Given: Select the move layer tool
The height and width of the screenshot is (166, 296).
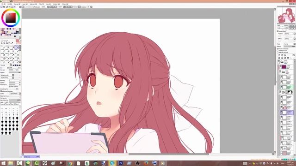Looking at the screenshot, I should [2, 43].
